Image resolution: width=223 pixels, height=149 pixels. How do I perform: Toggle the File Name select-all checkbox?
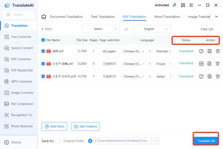tap(43, 40)
